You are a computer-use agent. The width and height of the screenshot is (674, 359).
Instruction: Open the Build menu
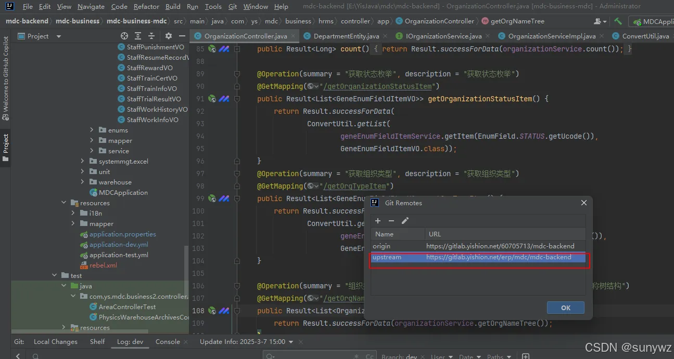coord(173,7)
